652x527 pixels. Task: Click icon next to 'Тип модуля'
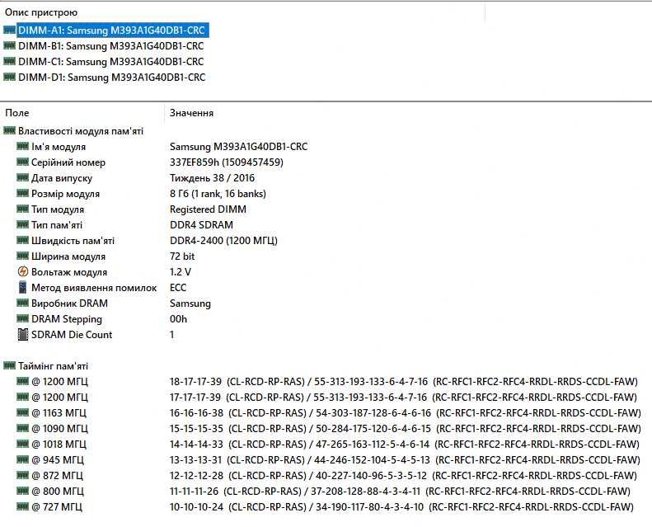(22, 209)
